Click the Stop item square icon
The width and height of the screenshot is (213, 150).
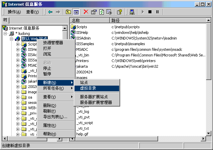150,12
